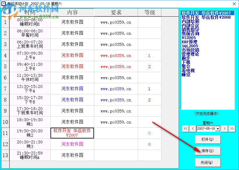Go to the first date with << button
Image resolution: width=239 pixels, height=170 pixels.
pyautogui.click(x=186, y=129)
